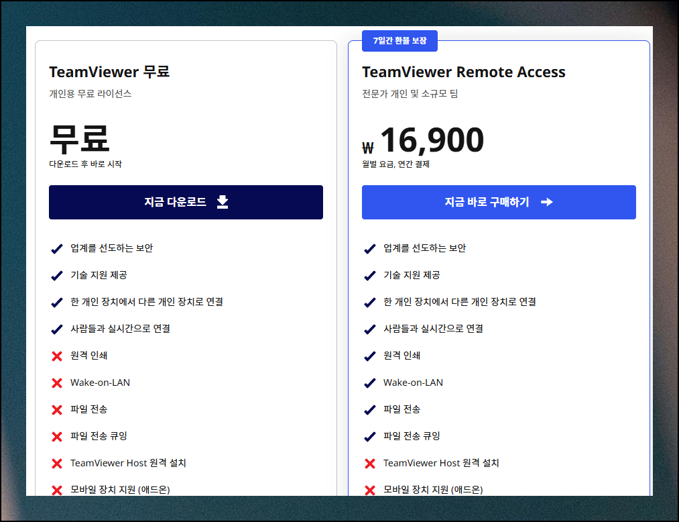Click 원격 인쇄 text in Remote Access
This screenshot has height=522, width=679.
pos(402,356)
